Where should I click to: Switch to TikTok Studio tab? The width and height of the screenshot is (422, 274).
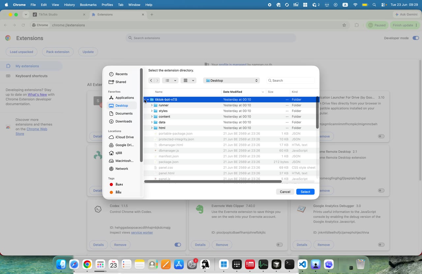(59, 14)
